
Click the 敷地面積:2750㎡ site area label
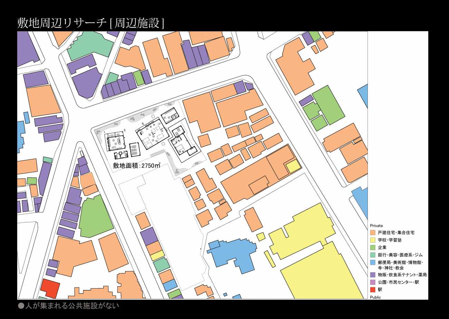pyautogui.click(x=137, y=166)
